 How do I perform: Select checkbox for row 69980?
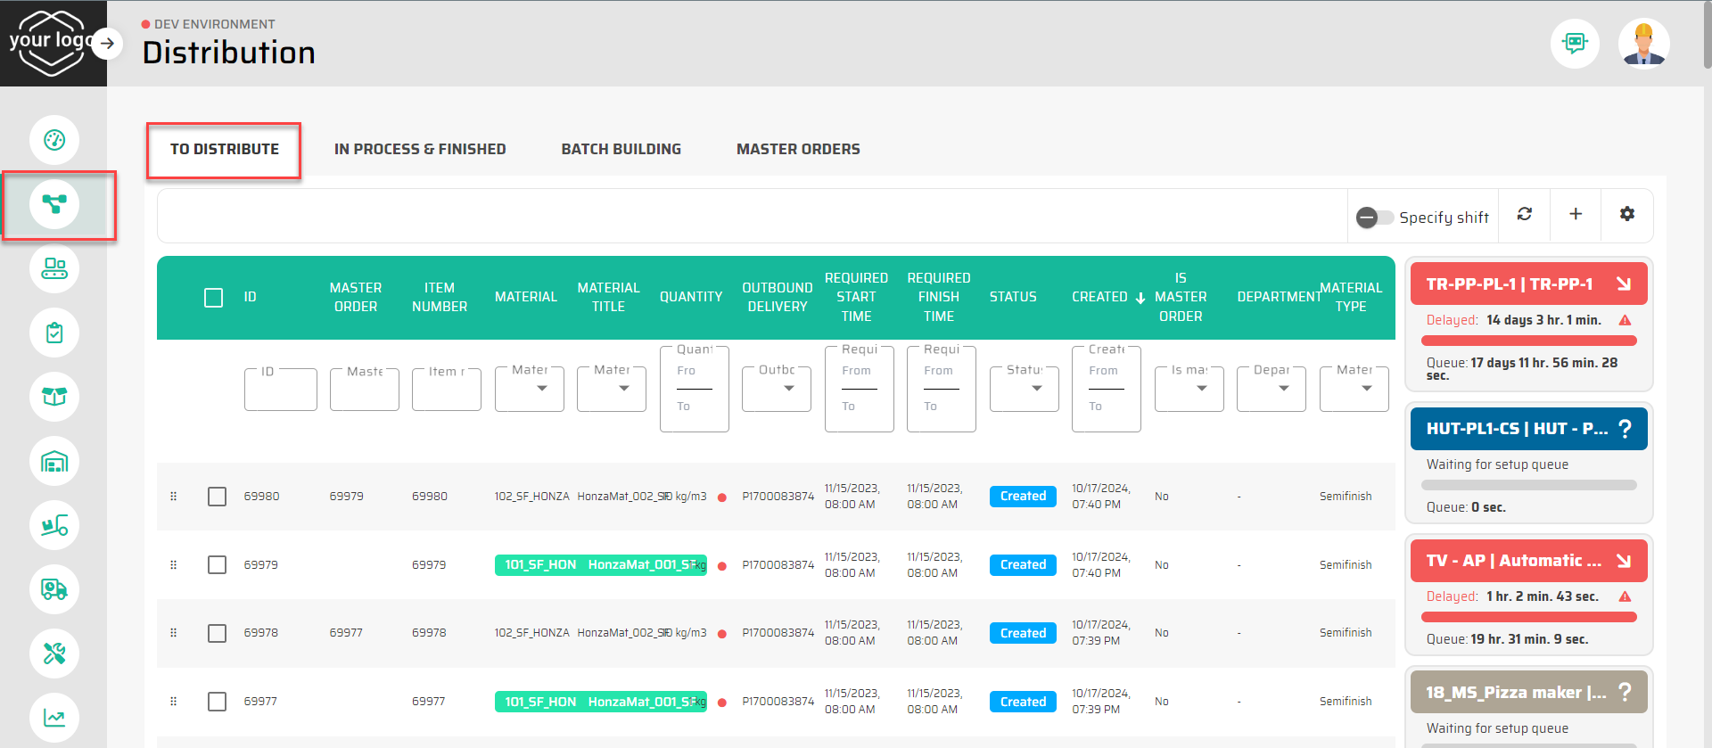pyautogui.click(x=217, y=497)
